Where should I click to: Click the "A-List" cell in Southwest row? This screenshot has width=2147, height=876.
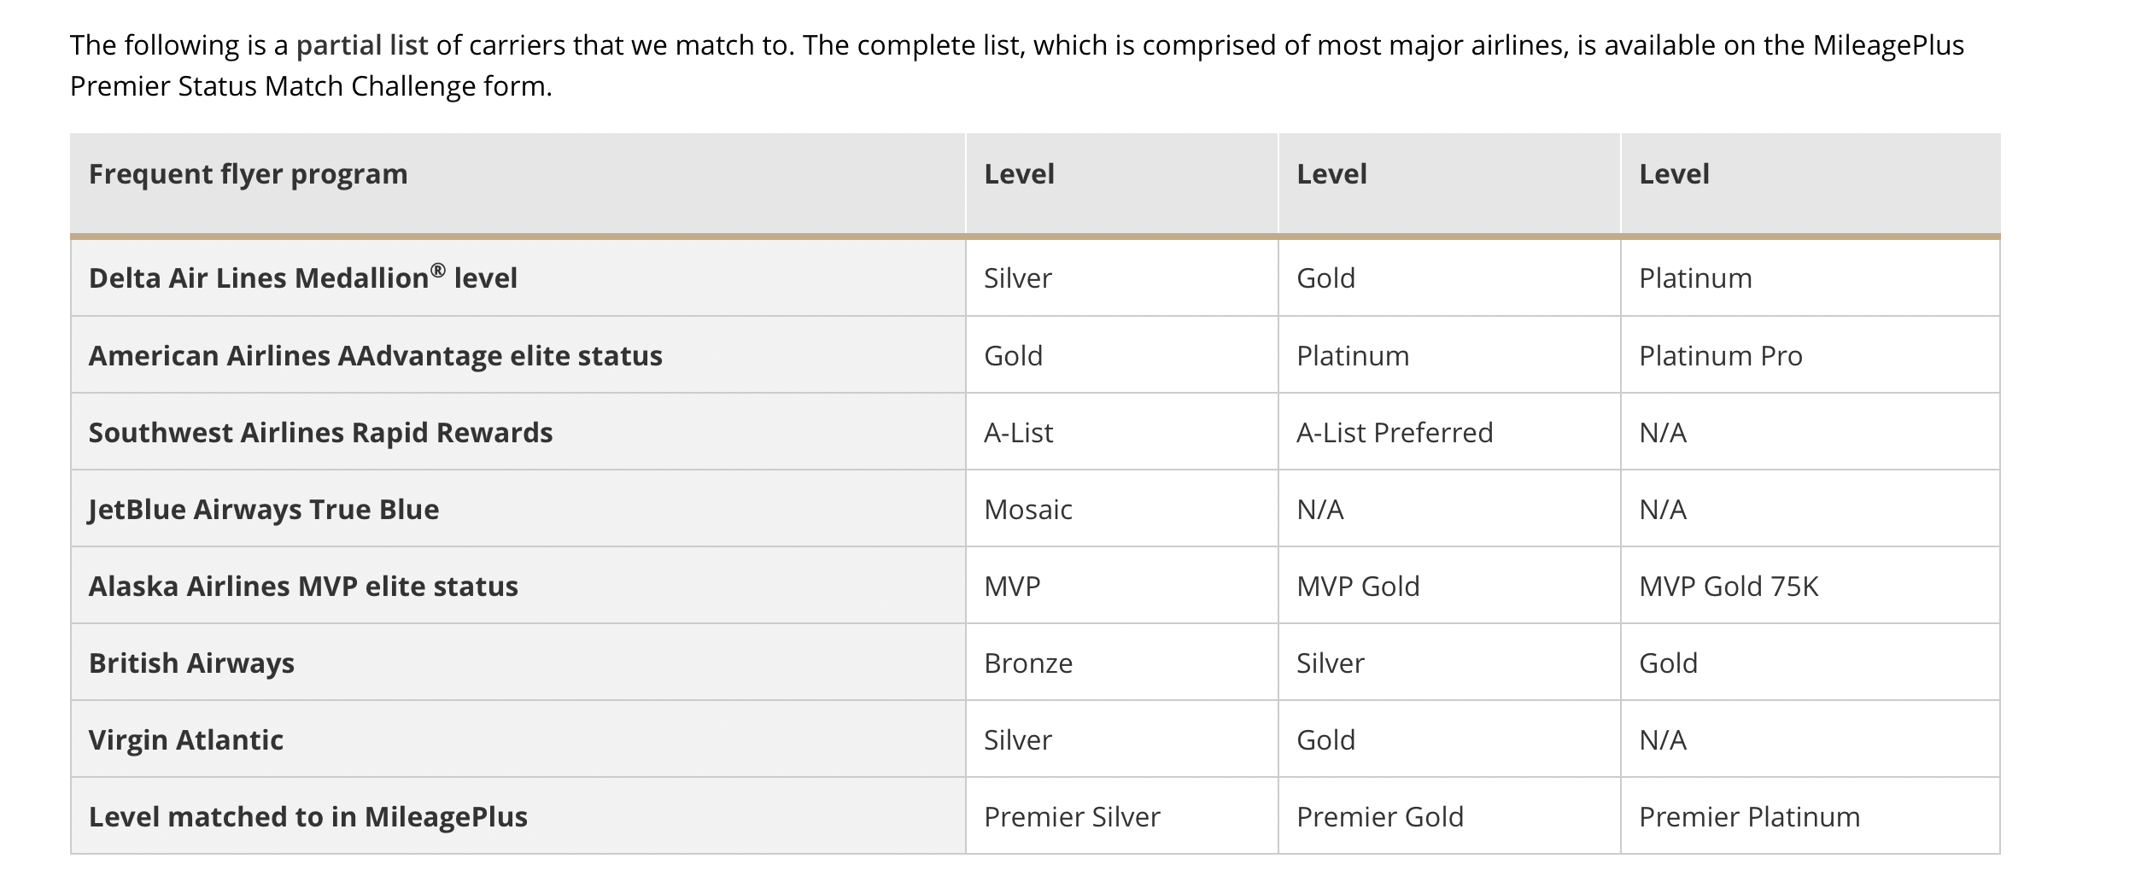click(1018, 433)
